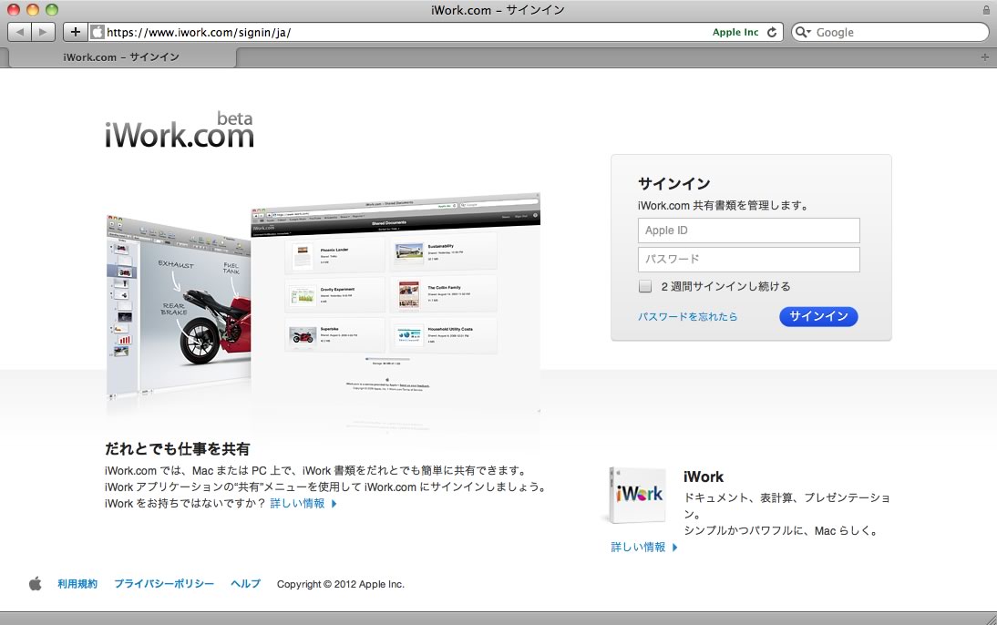Click the Apple logo in page footer
Viewport: 997px width, 625px height.
(36, 584)
